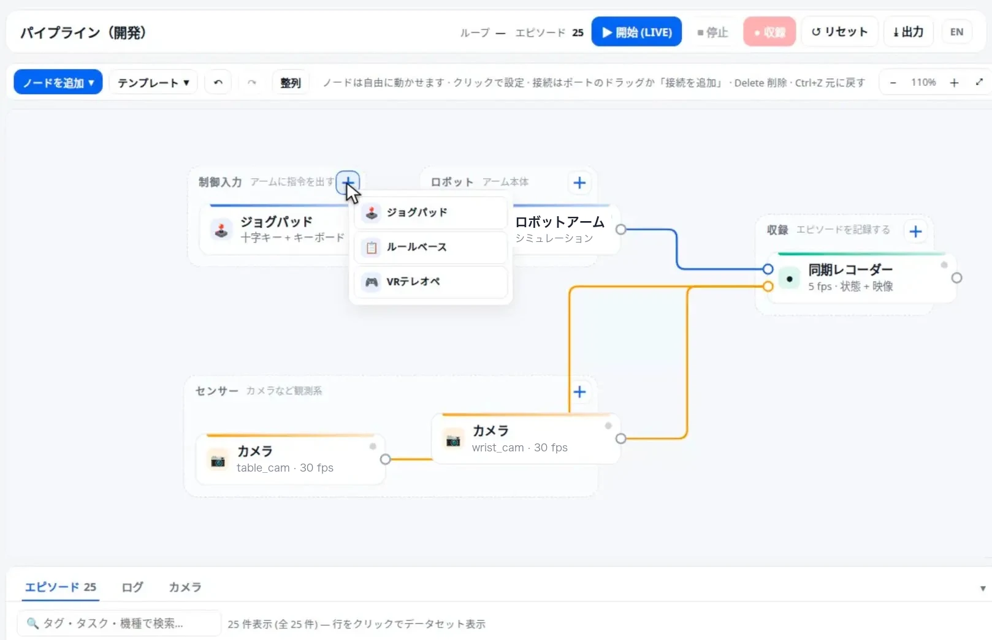The width and height of the screenshot is (992, 640).
Task: Zoom in with the toolbar plus icon
Action: (954, 82)
